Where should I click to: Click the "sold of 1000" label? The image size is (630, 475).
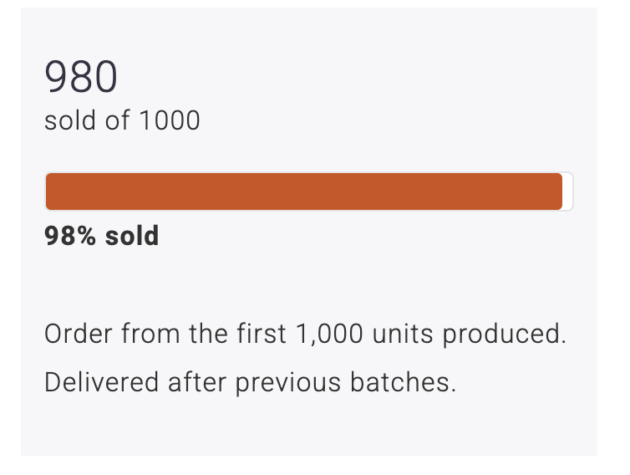pyautogui.click(x=122, y=120)
